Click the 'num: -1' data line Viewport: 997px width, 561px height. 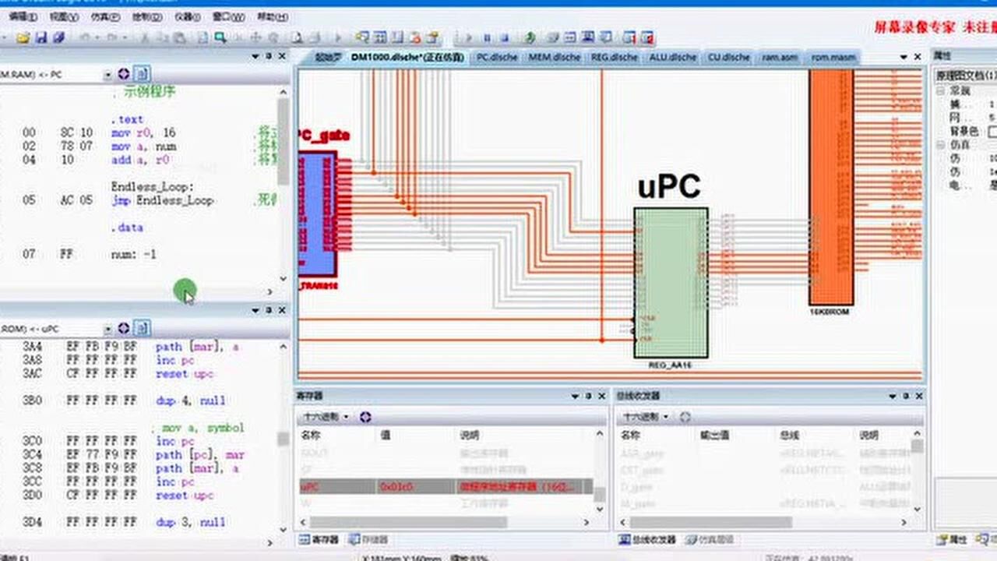point(134,254)
